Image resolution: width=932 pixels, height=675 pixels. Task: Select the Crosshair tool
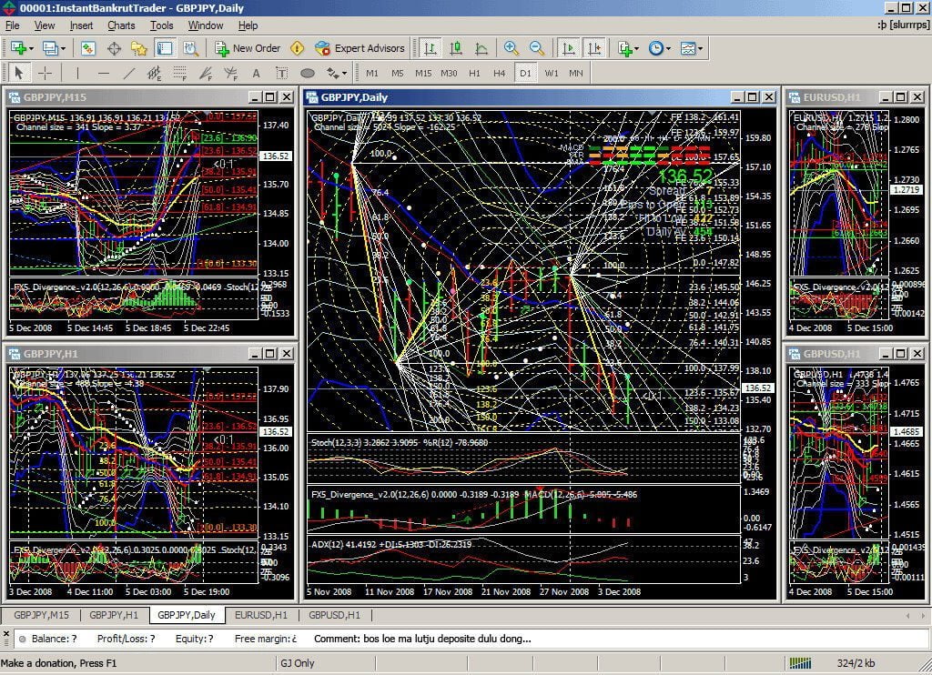(x=45, y=73)
